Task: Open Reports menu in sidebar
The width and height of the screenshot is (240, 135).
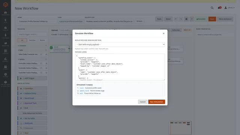Action: tap(5, 60)
